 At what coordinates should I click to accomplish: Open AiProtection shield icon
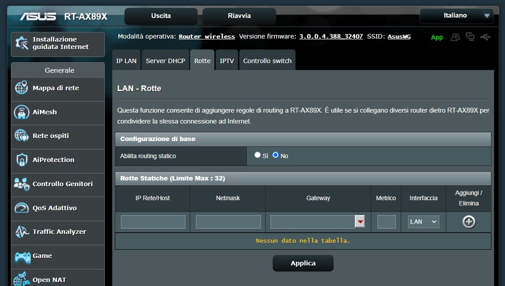(21, 160)
